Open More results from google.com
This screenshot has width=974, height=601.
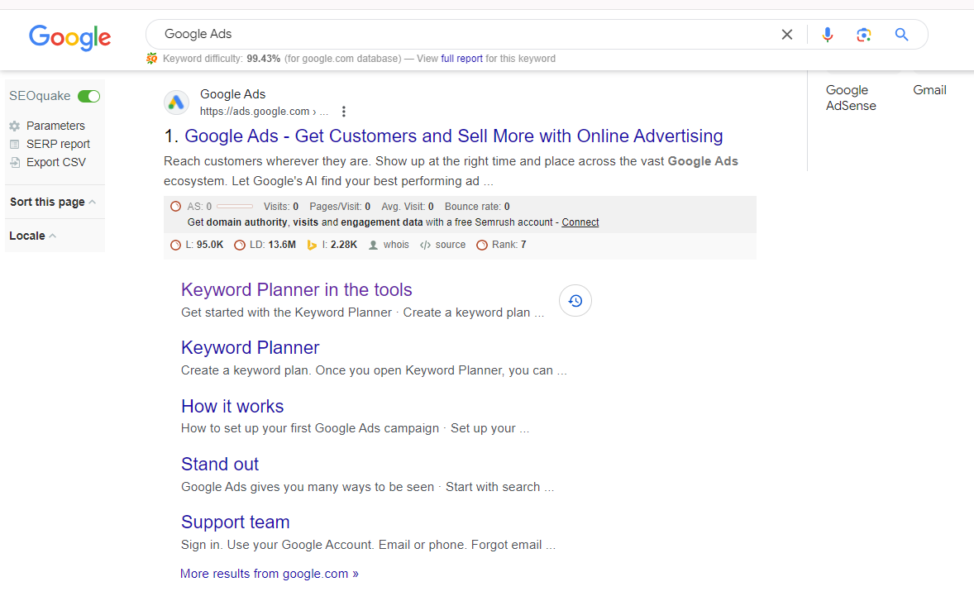click(x=270, y=574)
